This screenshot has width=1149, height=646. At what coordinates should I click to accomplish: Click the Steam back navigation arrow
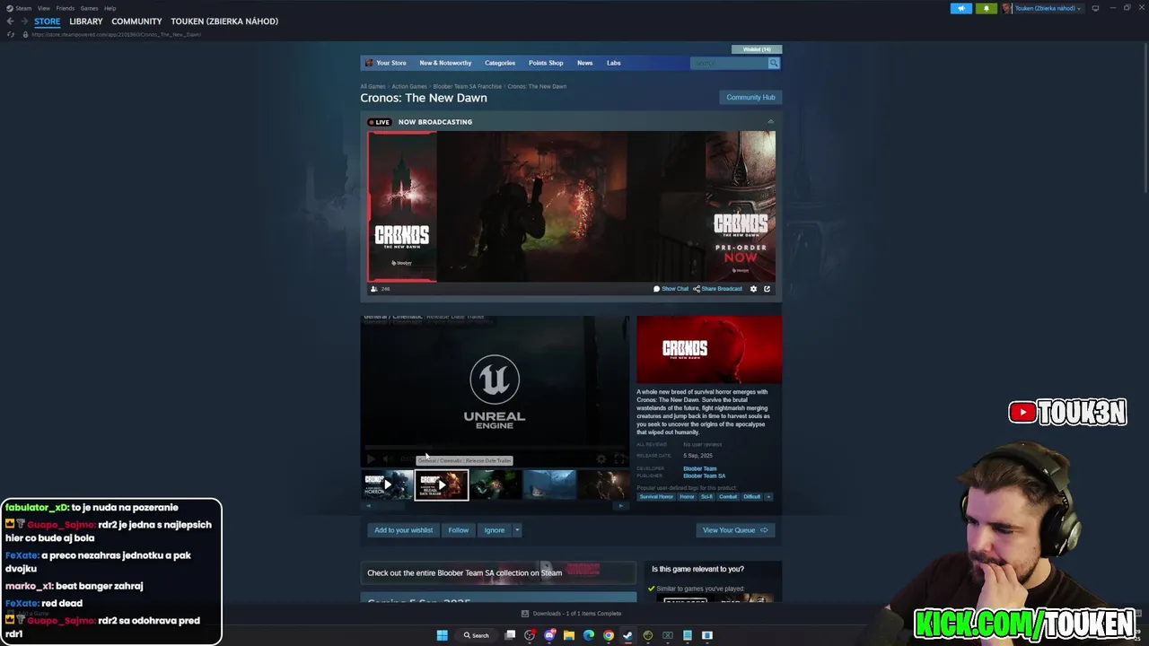(10, 22)
